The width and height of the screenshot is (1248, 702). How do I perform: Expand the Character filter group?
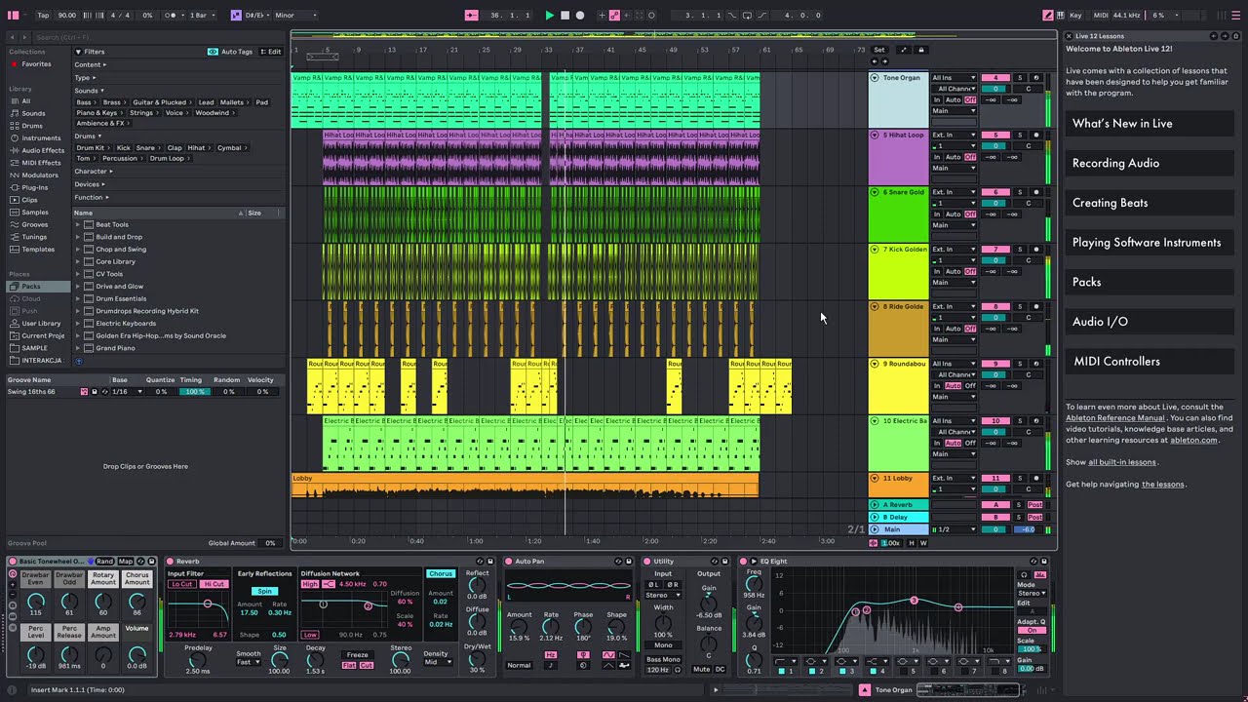tap(94, 172)
